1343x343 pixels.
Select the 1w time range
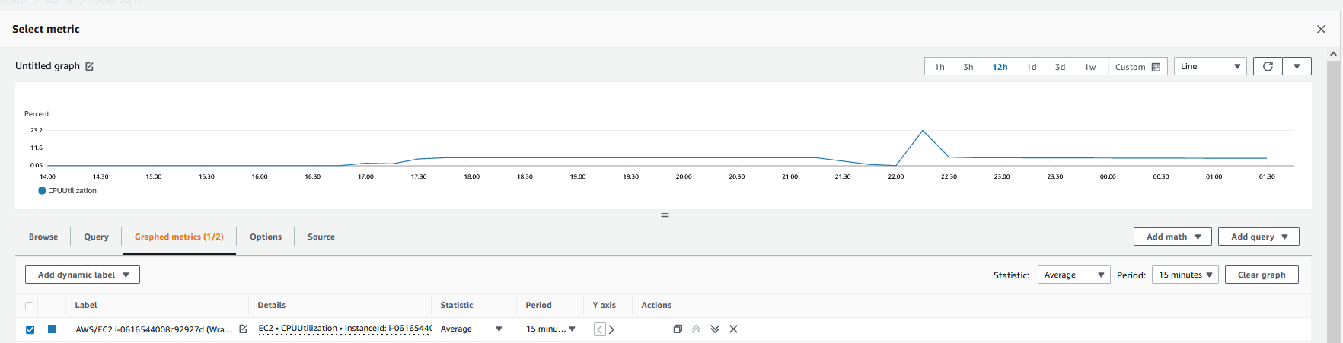(x=1089, y=67)
